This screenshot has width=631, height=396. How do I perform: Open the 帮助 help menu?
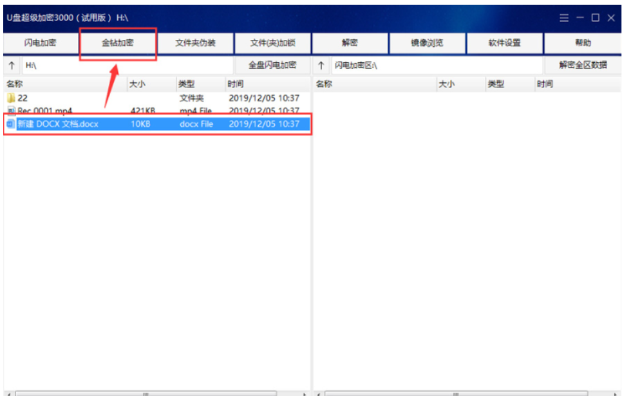(583, 43)
